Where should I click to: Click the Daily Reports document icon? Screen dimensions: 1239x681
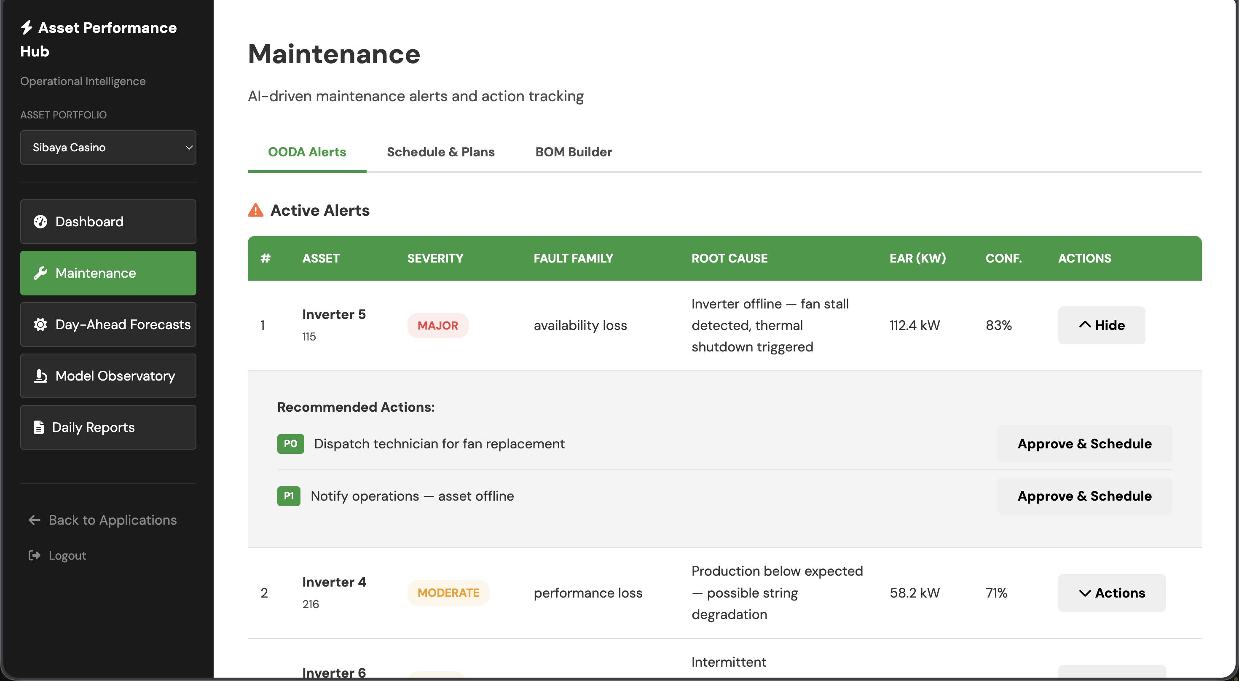[x=39, y=428]
